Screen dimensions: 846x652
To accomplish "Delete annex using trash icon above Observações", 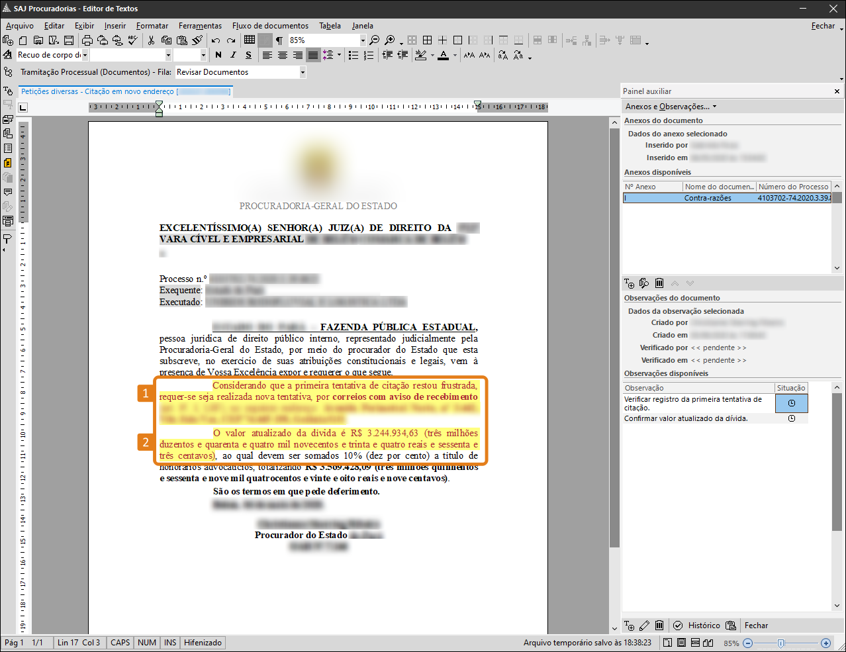I will 659,283.
